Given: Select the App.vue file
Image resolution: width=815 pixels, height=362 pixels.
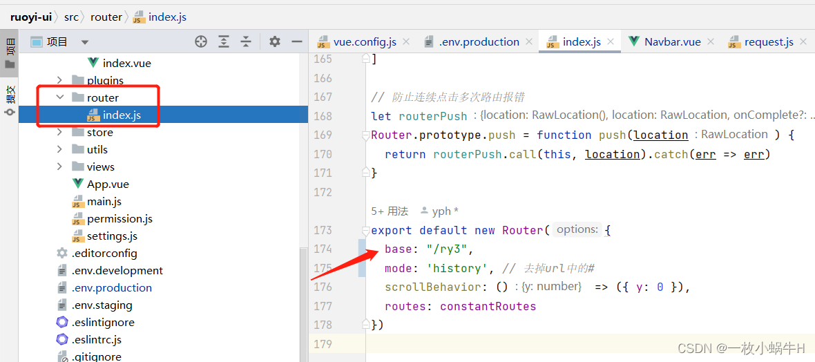Looking at the screenshot, I should (108, 184).
